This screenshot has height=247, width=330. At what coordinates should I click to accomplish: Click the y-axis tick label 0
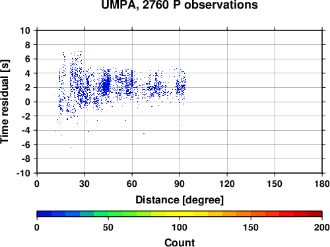tap(28, 102)
